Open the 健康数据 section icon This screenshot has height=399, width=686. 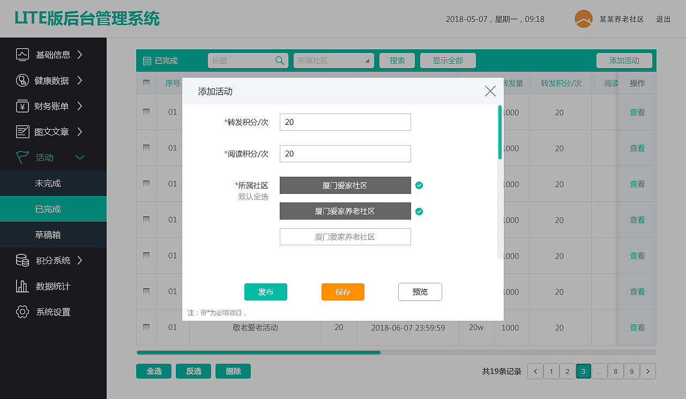click(21, 80)
